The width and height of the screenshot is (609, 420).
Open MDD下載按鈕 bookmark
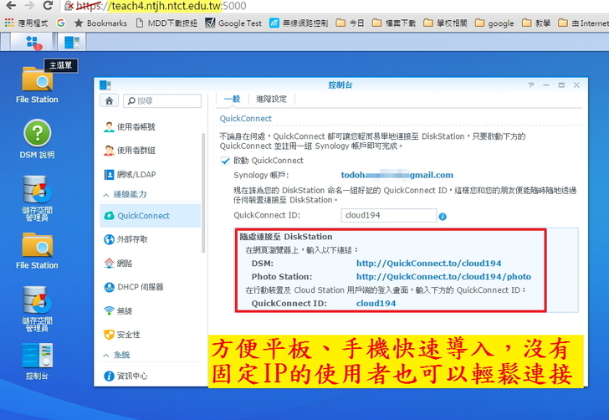(166, 23)
